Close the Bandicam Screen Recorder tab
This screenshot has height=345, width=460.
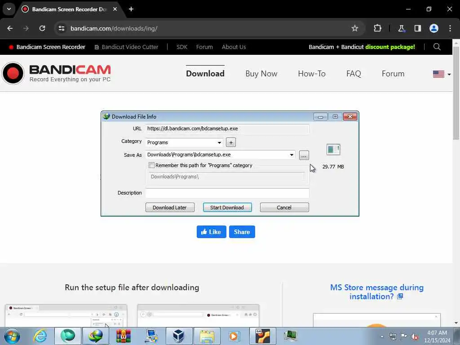[x=115, y=9]
